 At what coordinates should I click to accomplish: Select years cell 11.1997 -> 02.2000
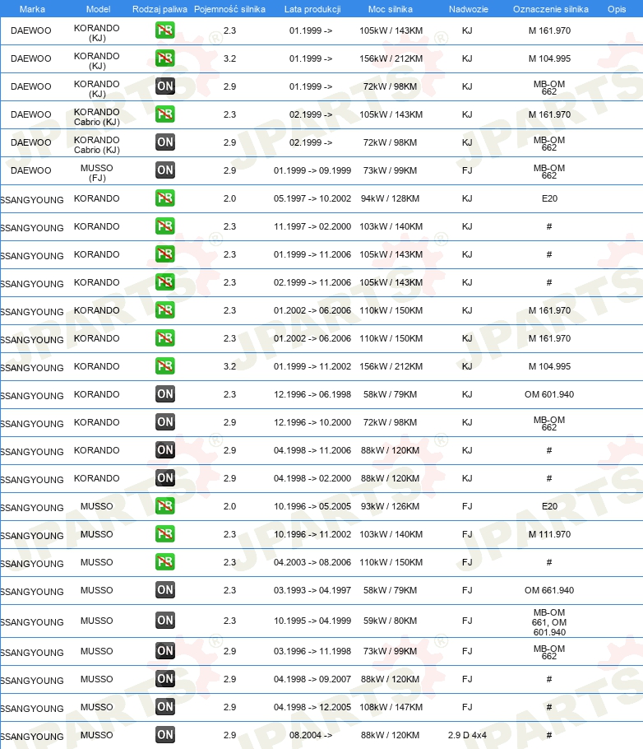[312, 226]
